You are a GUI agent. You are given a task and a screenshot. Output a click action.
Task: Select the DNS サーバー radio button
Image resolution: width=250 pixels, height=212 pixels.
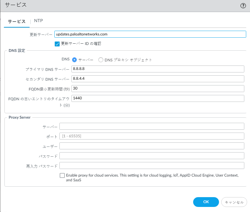pos(75,60)
